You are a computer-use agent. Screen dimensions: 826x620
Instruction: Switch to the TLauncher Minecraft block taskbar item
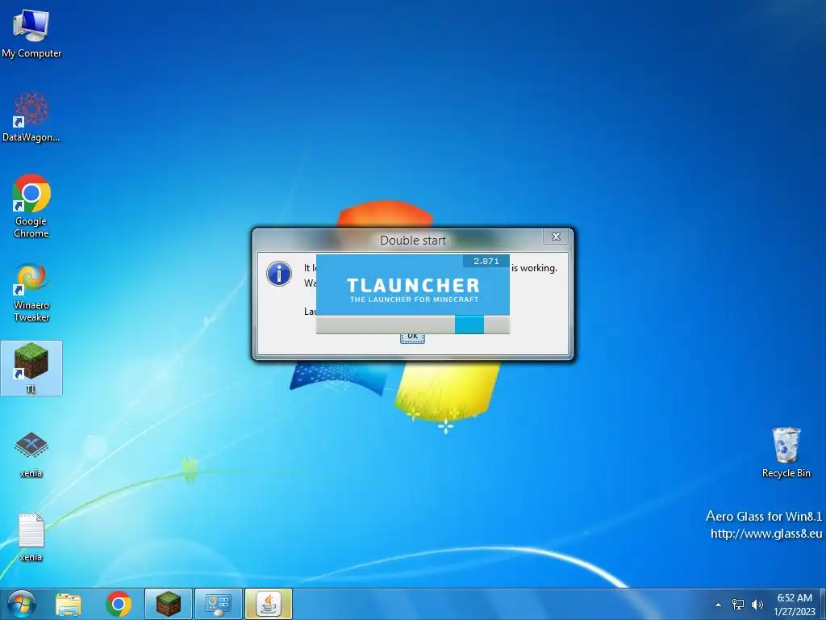tap(169, 604)
